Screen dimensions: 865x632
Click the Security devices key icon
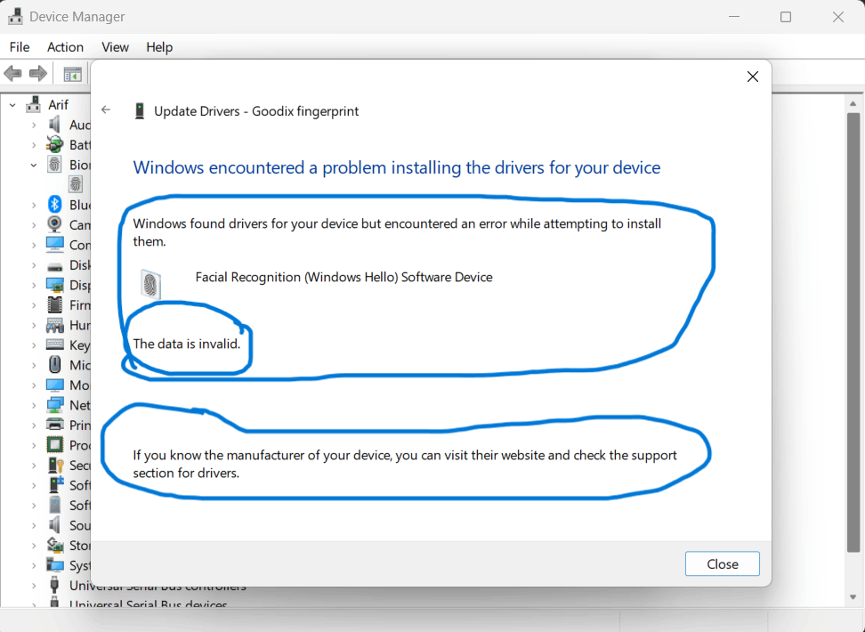click(54, 466)
